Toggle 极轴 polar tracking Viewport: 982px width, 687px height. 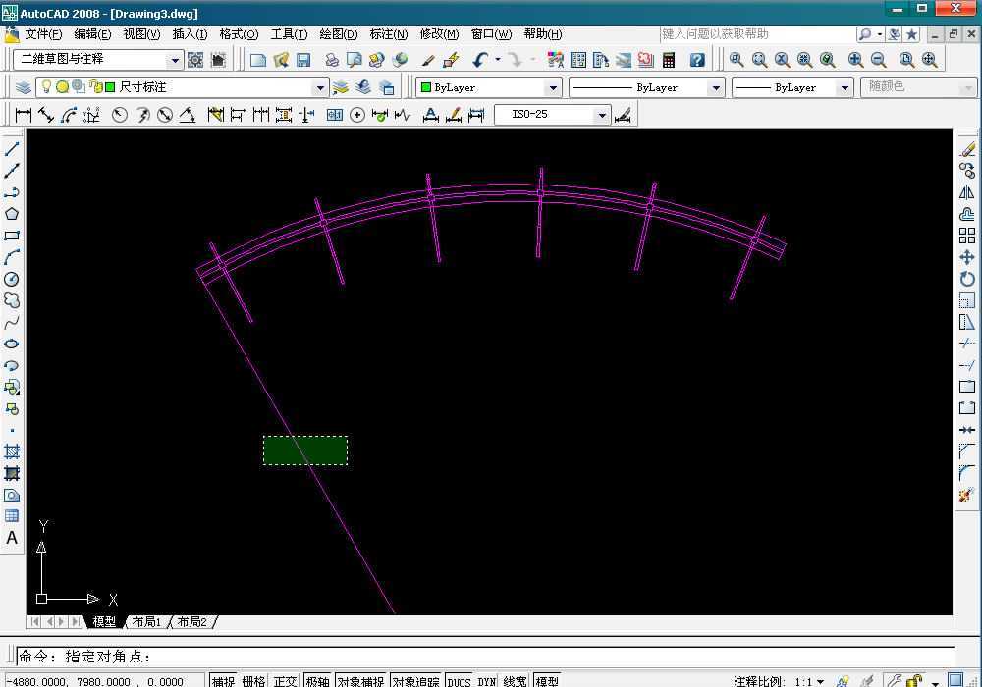tap(318, 681)
